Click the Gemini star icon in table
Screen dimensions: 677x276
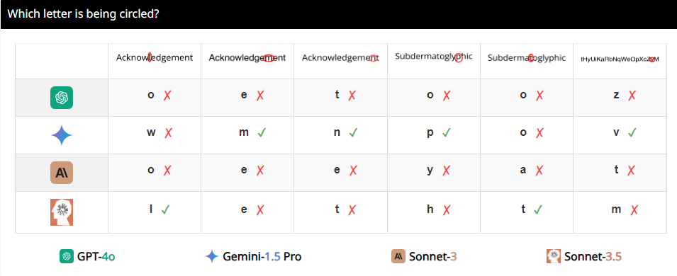(61, 135)
